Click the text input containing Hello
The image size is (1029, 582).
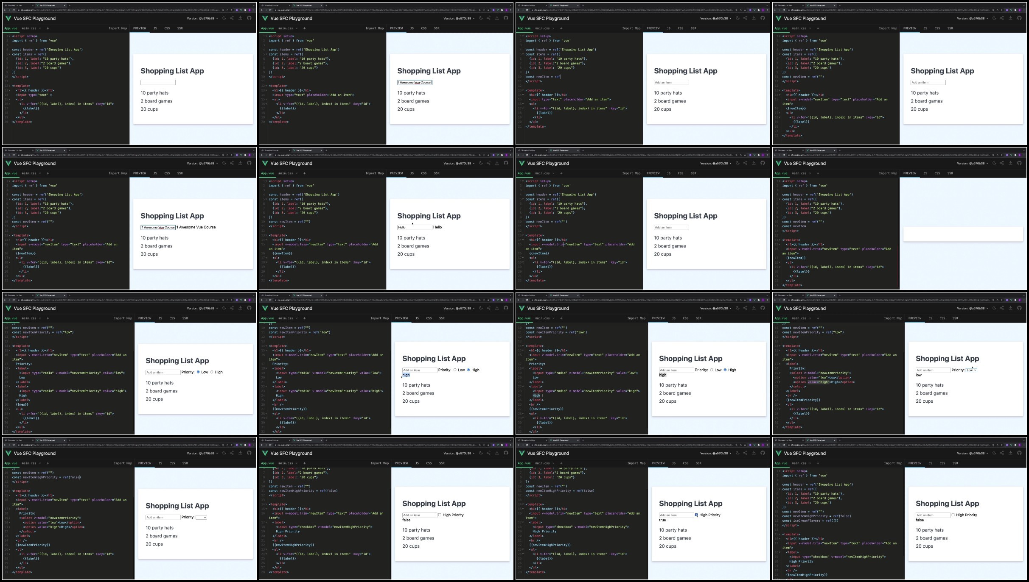click(415, 227)
